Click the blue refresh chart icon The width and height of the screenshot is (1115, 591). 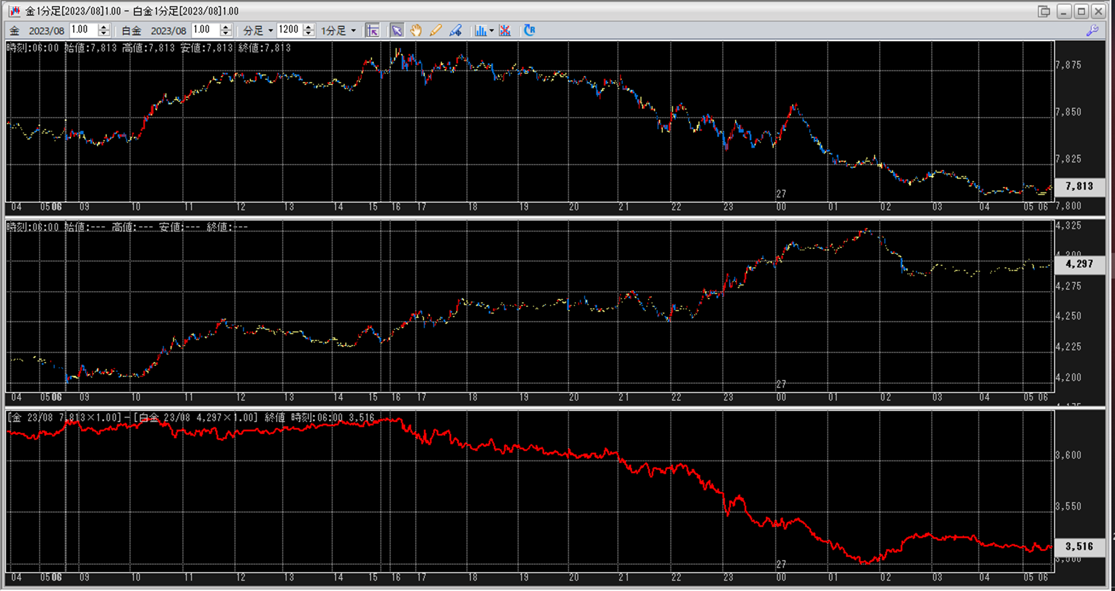point(529,31)
